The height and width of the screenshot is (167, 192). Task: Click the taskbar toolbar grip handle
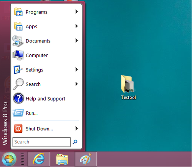[22, 159]
